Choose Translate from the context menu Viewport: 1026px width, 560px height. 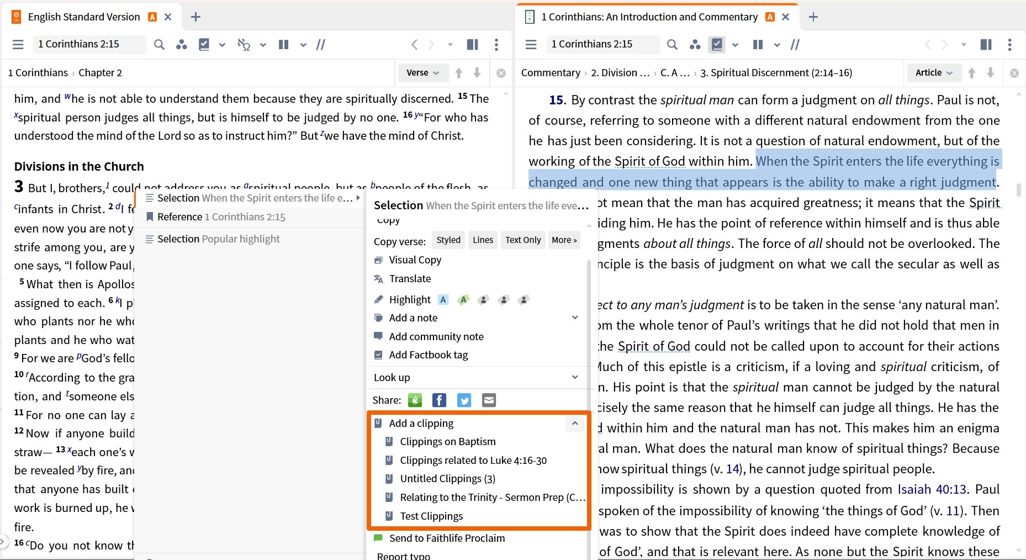(410, 279)
